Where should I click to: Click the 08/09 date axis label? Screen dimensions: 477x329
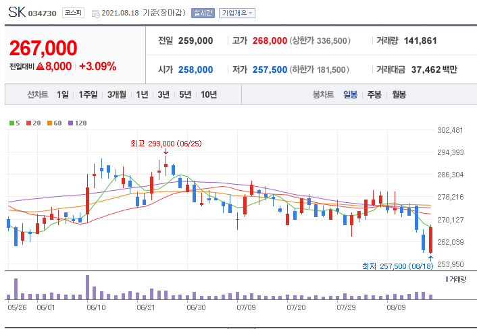tap(396, 307)
